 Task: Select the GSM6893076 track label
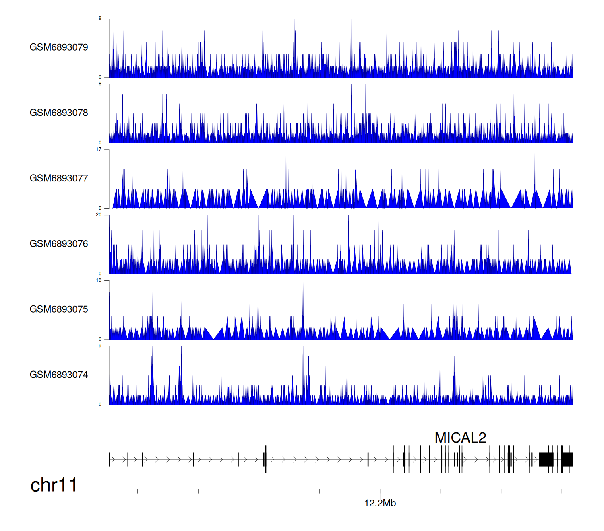[x=59, y=244]
